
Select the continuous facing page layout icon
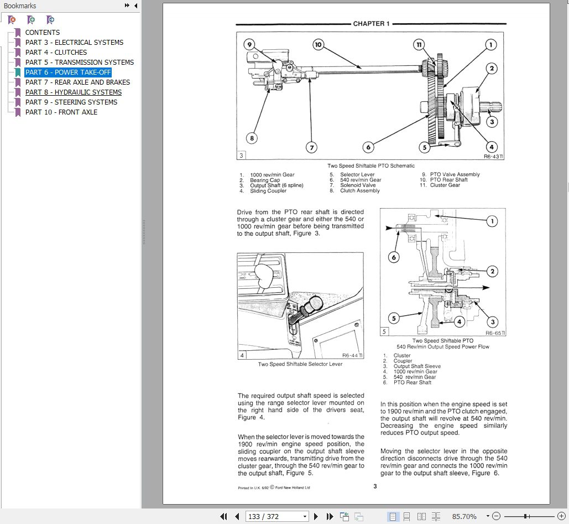pyautogui.click(x=436, y=516)
